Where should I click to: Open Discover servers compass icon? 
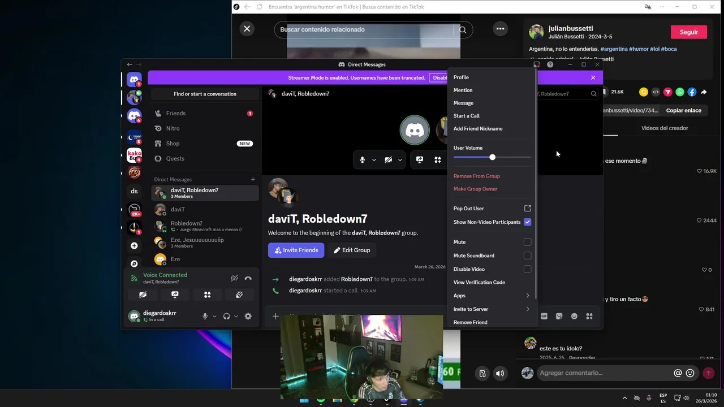(134, 264)
